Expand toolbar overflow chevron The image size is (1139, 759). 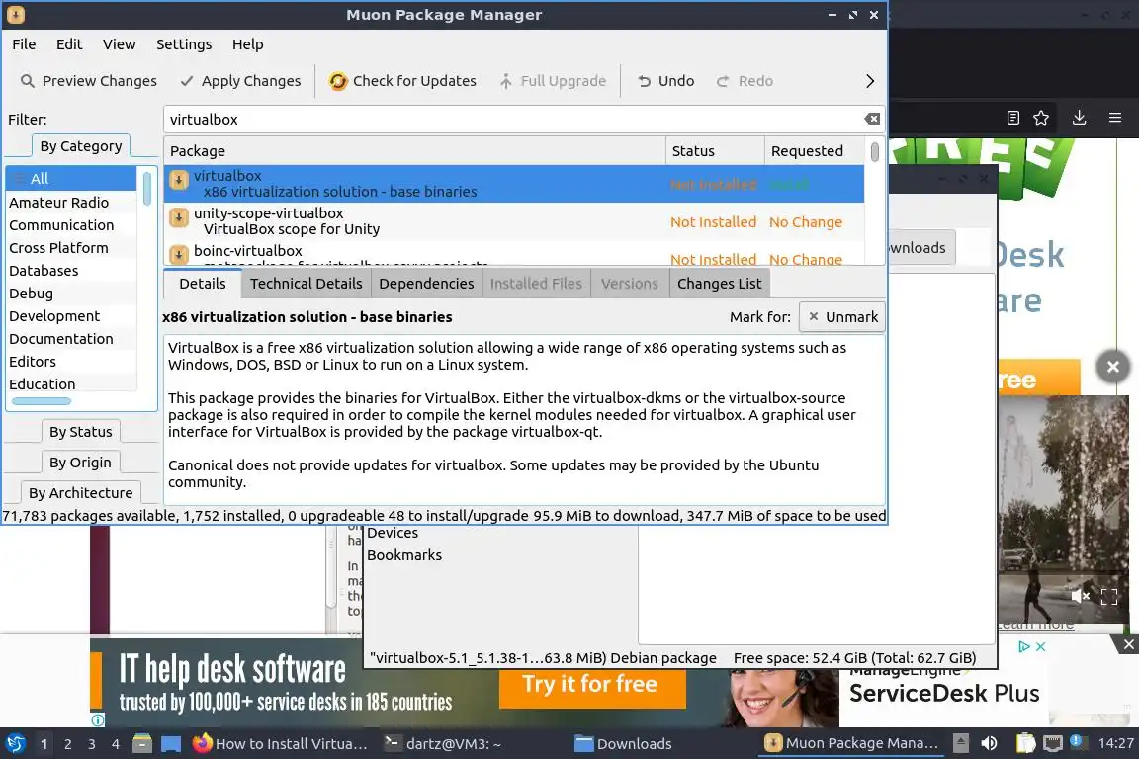[x=870, y=81]
